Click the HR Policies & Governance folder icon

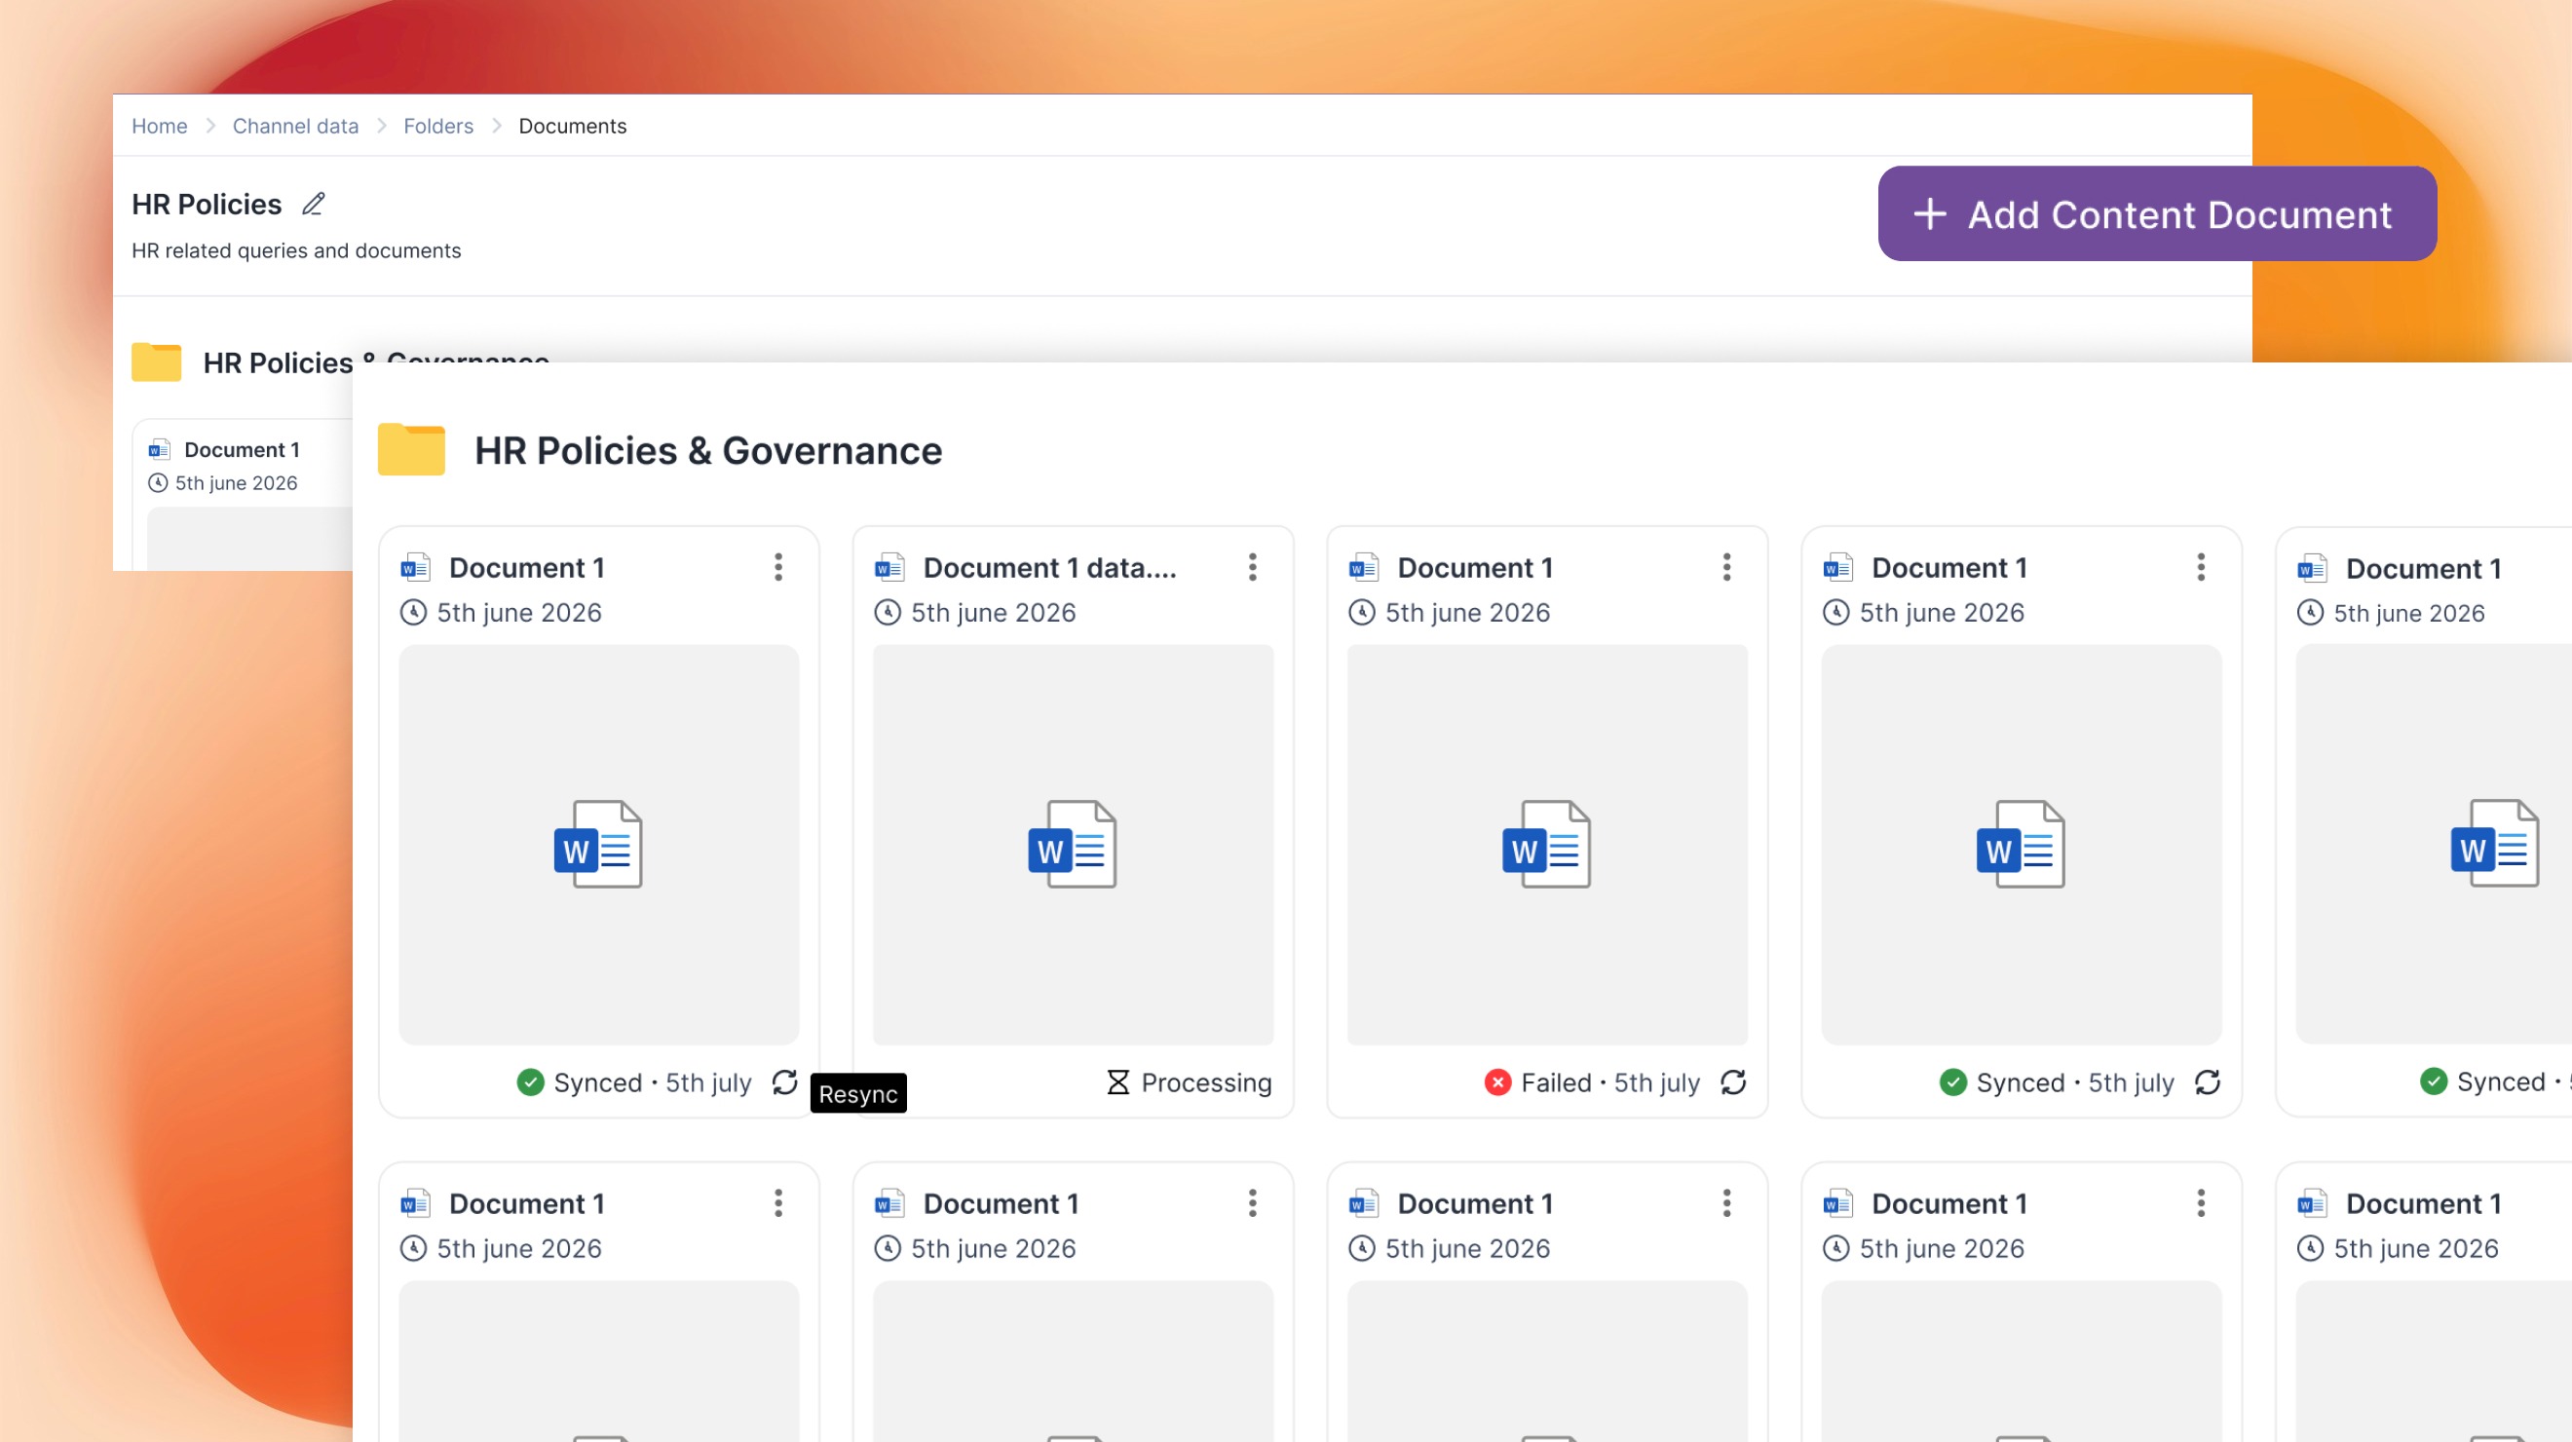(x=411, y=449)
